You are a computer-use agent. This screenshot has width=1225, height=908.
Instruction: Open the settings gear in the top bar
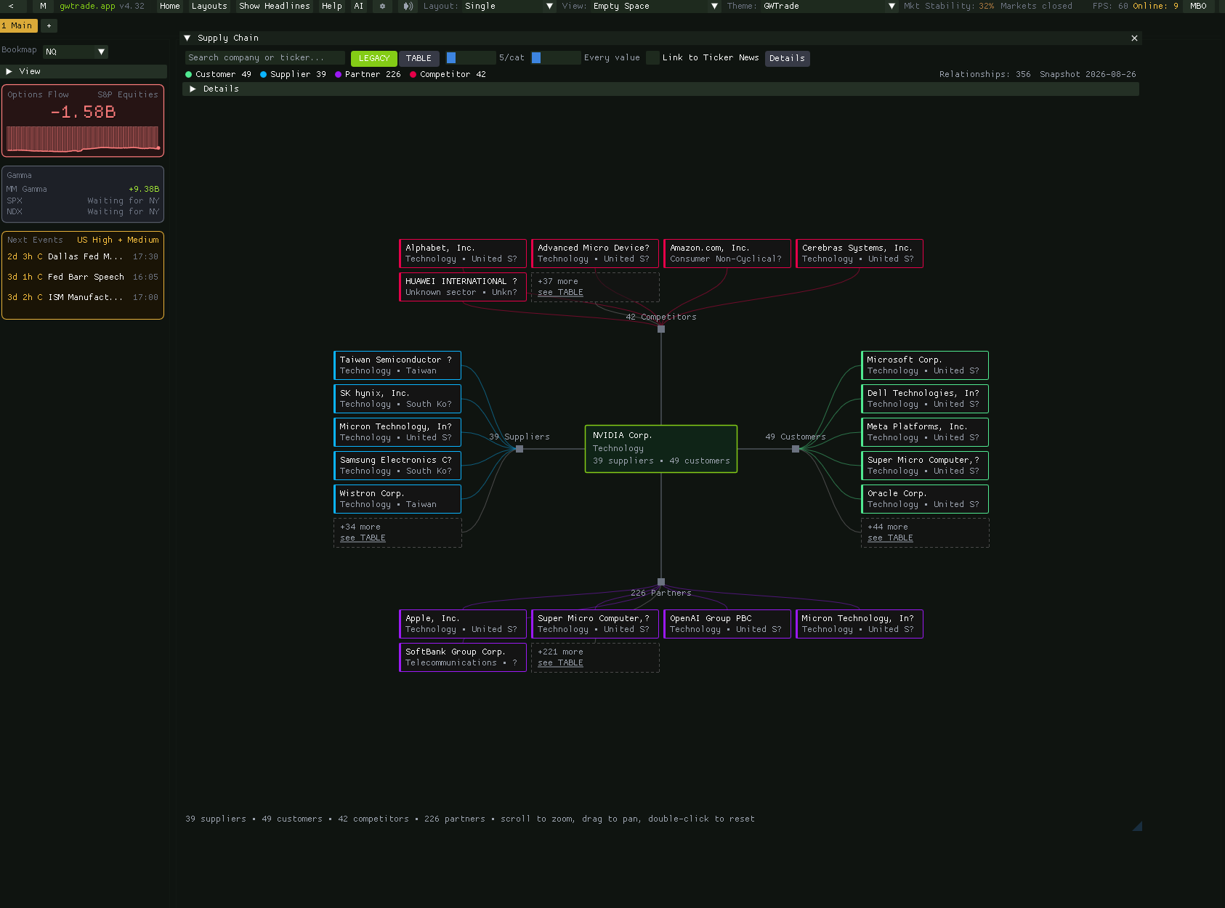(x=382, y=6)
